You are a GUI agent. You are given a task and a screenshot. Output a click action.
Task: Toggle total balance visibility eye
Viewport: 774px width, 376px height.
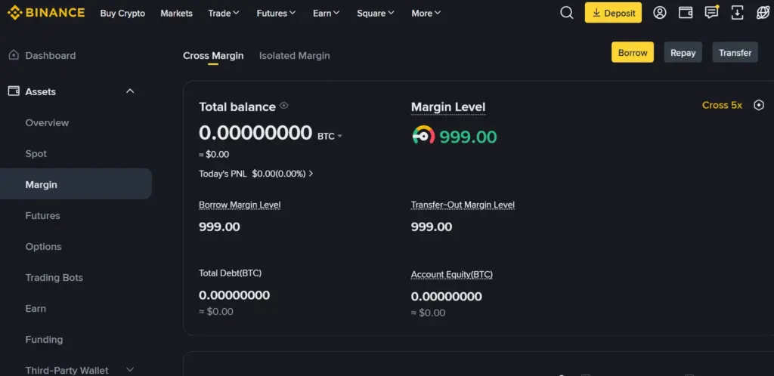click(x=284, y=106)
